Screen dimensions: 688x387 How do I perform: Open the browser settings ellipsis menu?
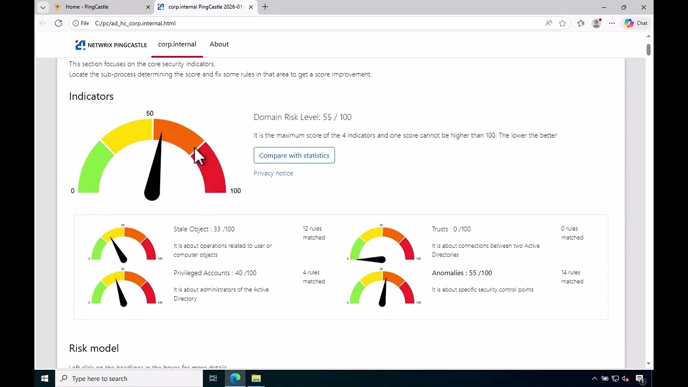click(612, 23)
